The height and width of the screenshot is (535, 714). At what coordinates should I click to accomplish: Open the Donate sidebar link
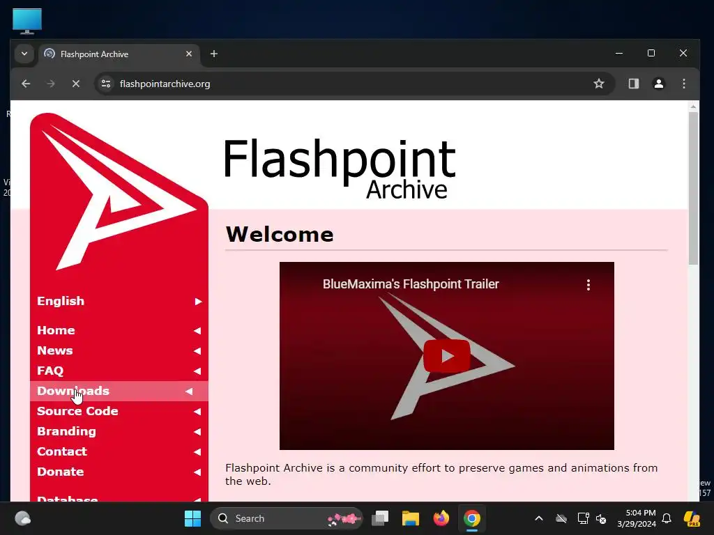pos(119,472)
